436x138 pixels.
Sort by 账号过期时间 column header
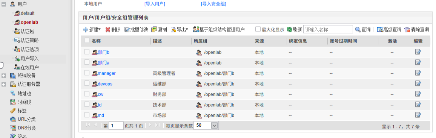[x=343, y=41]
